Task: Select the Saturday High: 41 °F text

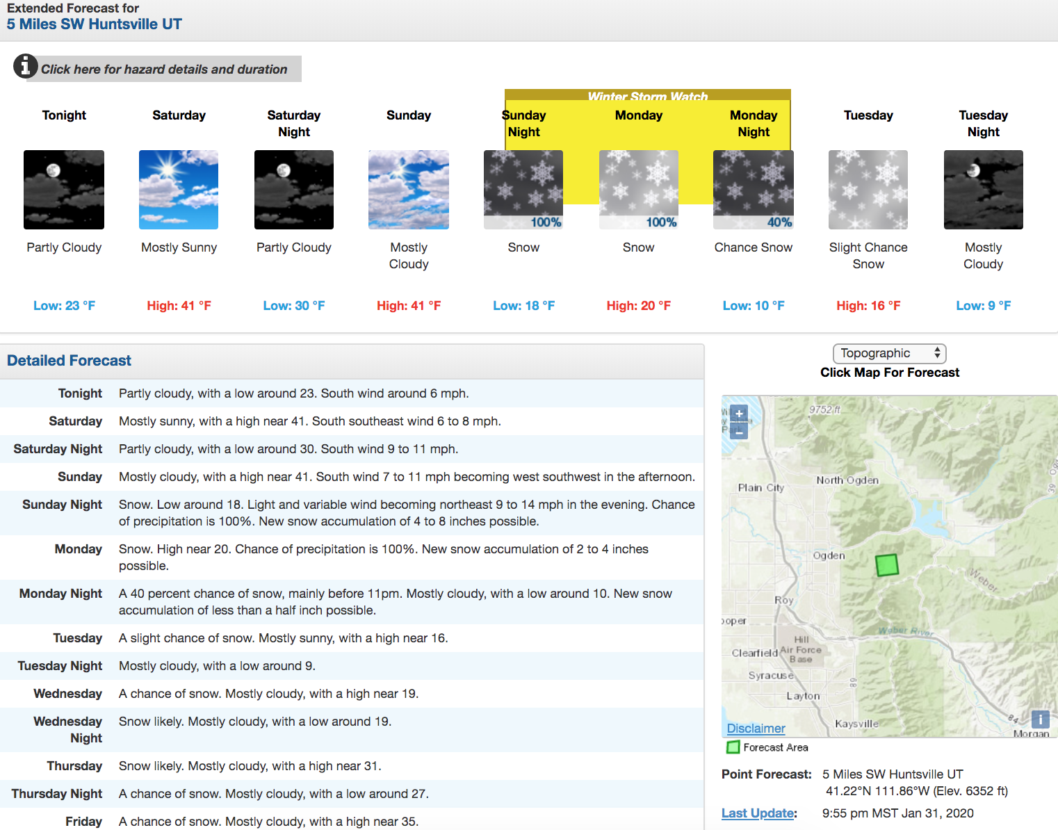Action: (x=179, y=306)
